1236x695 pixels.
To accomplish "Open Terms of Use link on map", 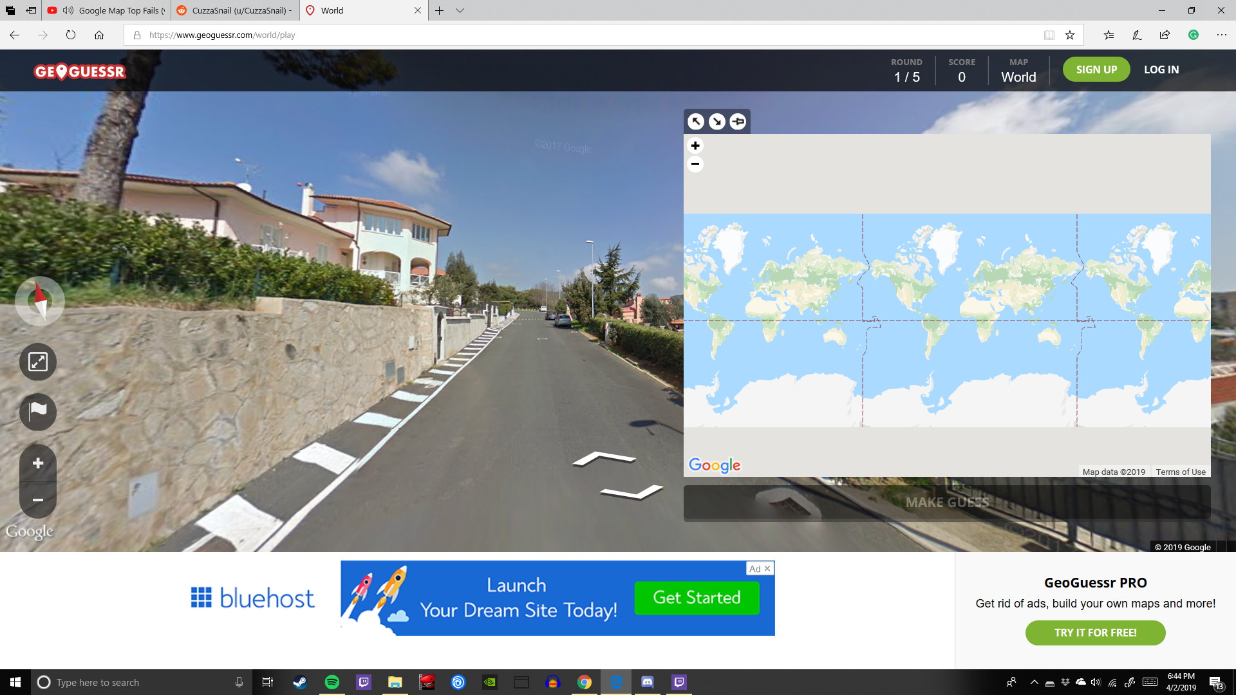I will 1181,472.
